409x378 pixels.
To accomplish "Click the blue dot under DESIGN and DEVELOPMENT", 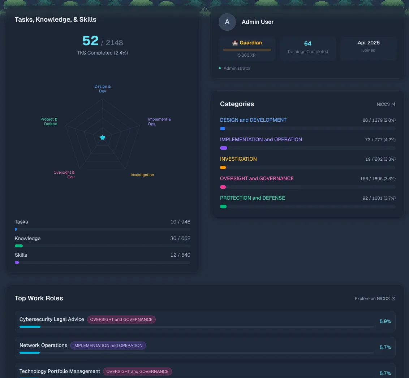I will [x=222, y=129].
